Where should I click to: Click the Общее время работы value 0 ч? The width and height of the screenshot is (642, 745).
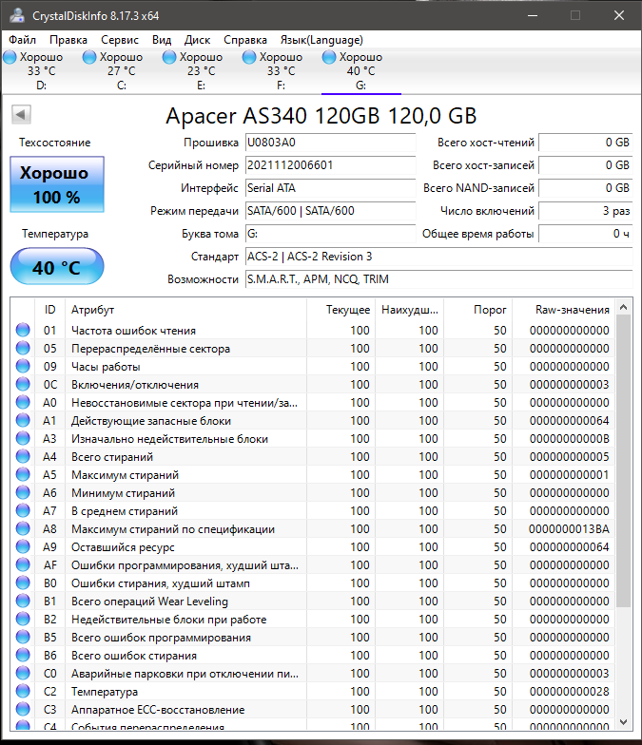coord(586,234)
